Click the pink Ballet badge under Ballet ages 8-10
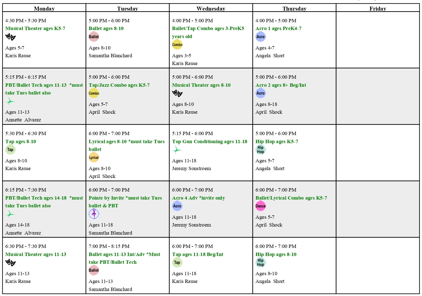 click(x=94, y=37)
